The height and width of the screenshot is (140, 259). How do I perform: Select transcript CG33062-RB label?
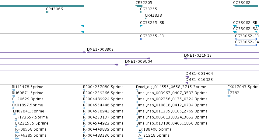point(245,23)
